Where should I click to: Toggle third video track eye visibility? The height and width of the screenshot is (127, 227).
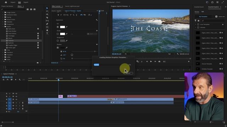click(16, 99)
